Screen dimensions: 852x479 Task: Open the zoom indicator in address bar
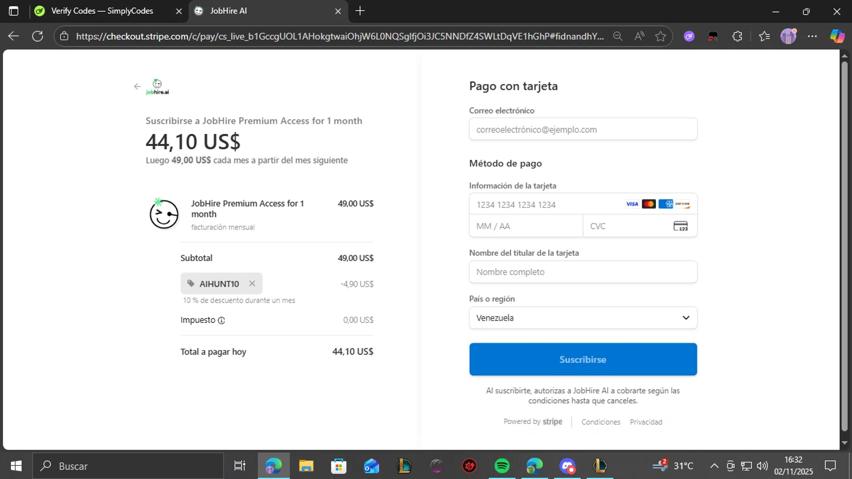click(x=617, y=36)
